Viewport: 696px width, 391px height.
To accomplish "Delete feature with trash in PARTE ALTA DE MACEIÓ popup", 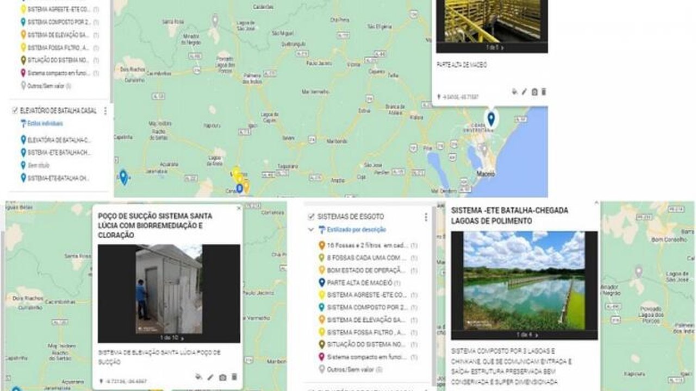I will click(x=544, y=92).
